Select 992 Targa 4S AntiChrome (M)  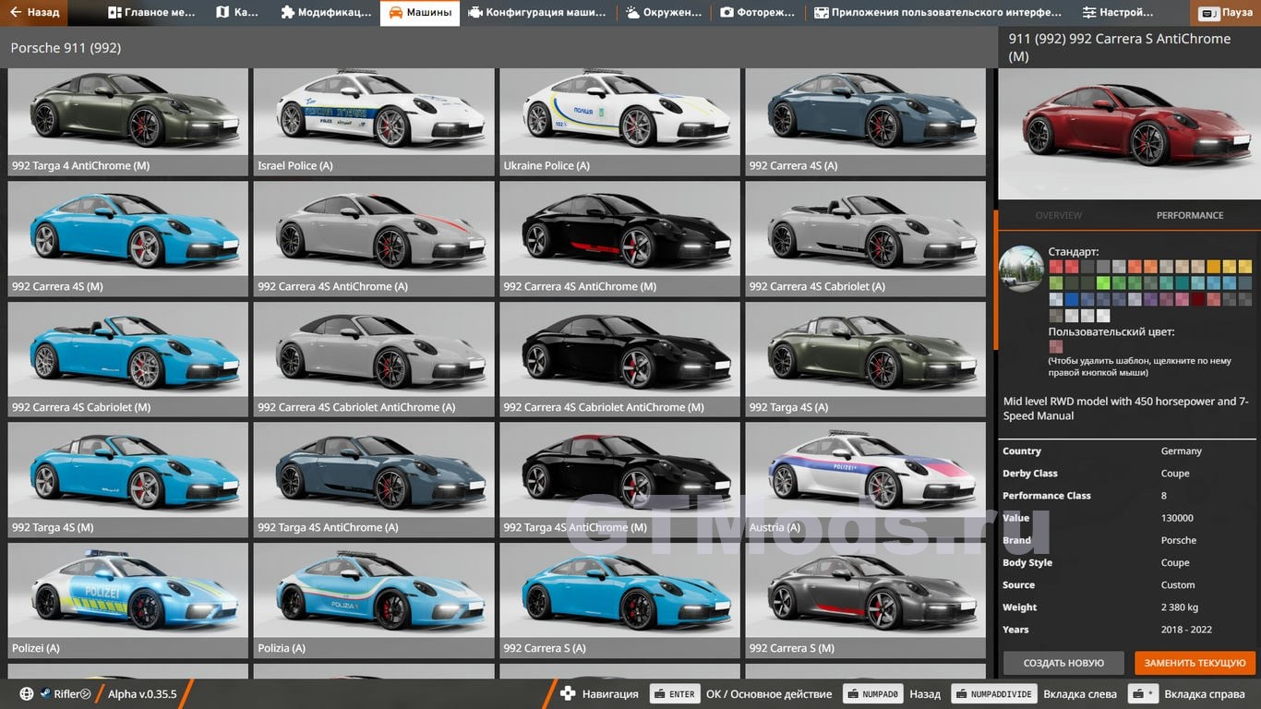coord(619,480)
